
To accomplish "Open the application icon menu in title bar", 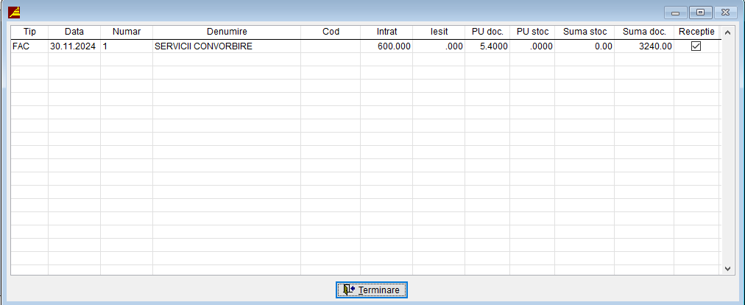I will (x=14, y=11).
